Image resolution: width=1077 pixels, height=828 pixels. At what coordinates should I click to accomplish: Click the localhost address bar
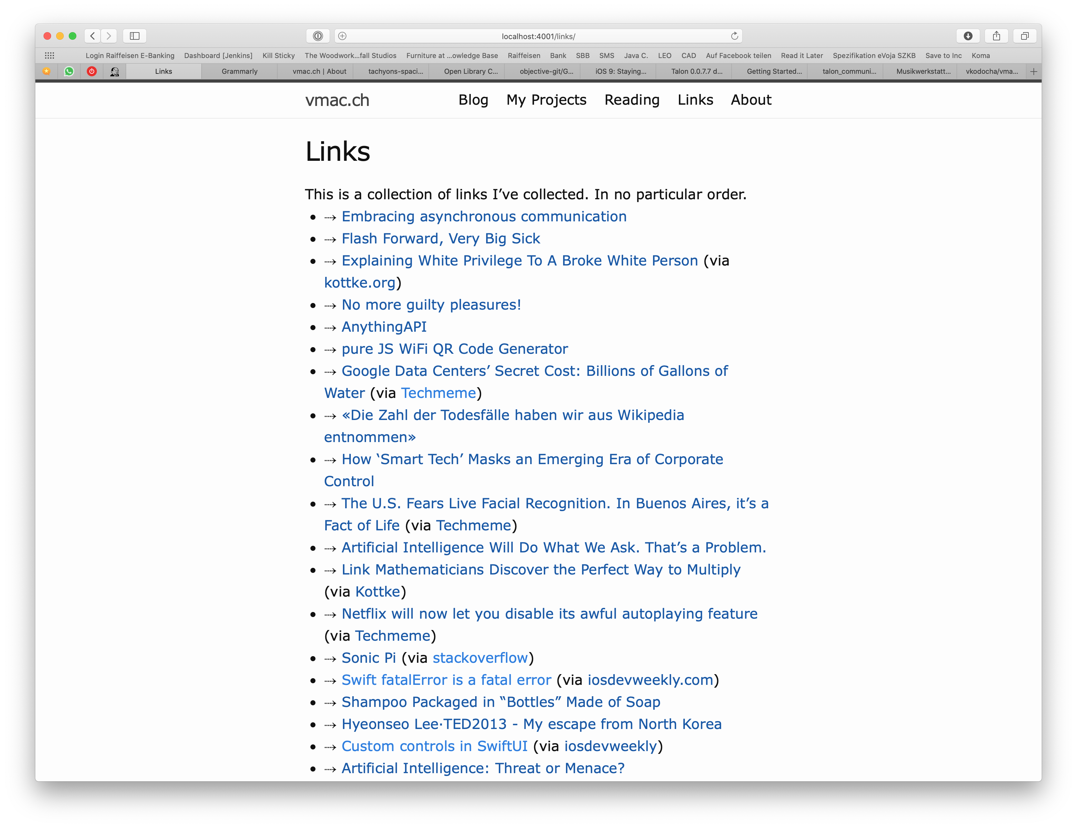click(x=538, y=37)
